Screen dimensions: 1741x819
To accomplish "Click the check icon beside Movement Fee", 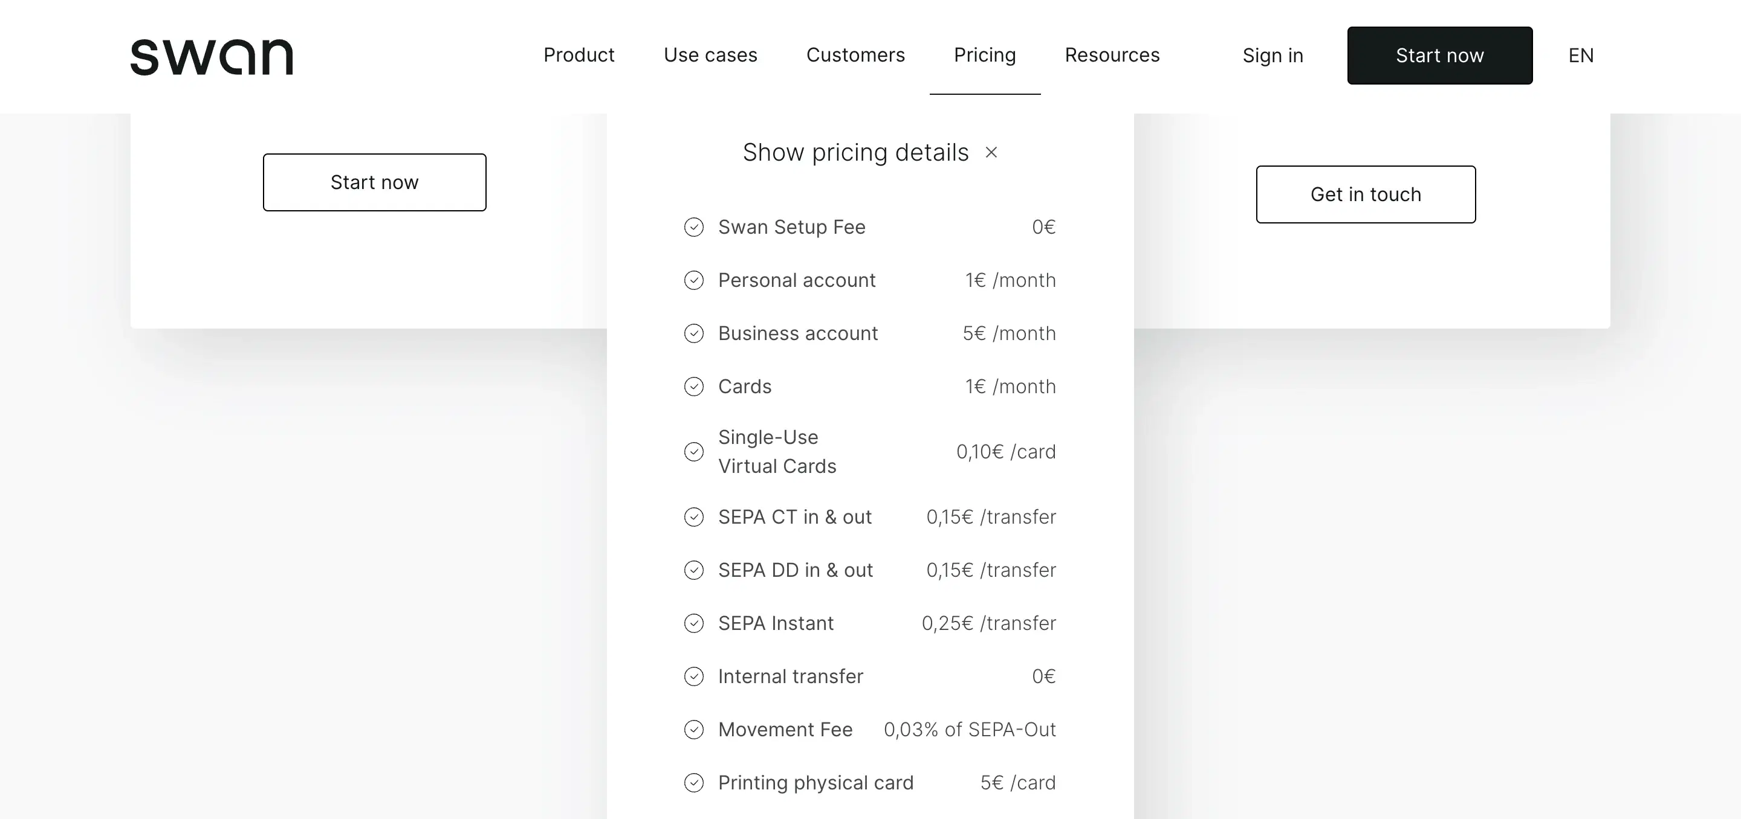I will tap(694, 730).
